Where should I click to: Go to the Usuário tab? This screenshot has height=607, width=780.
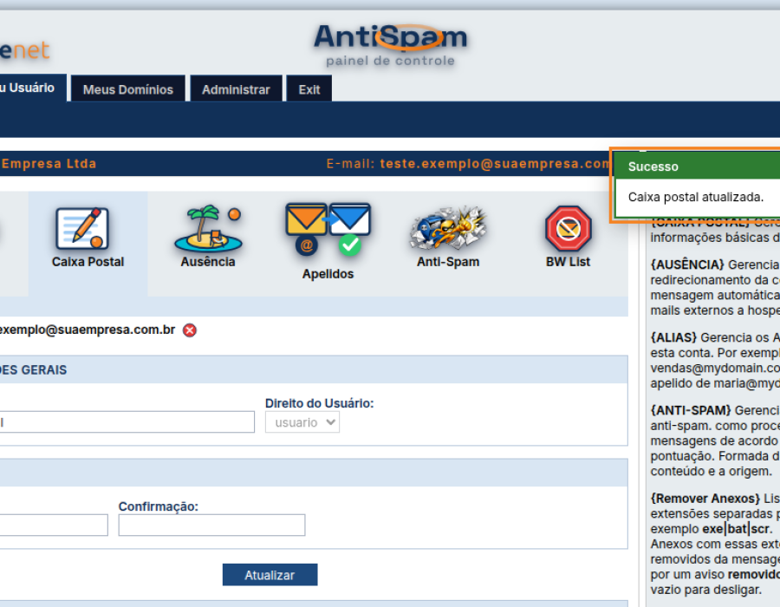pyautogui.click(x=33, y=88)
